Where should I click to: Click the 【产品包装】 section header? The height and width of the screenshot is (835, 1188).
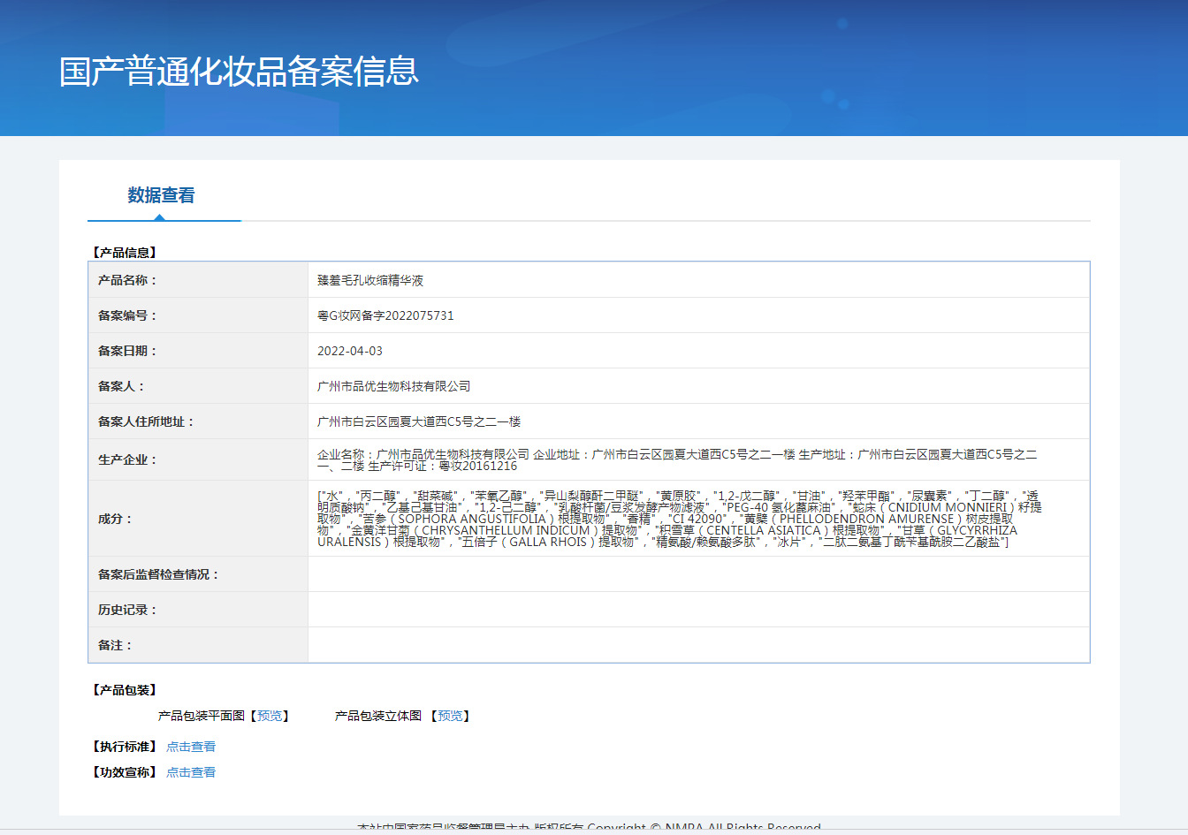pos(125,690)
